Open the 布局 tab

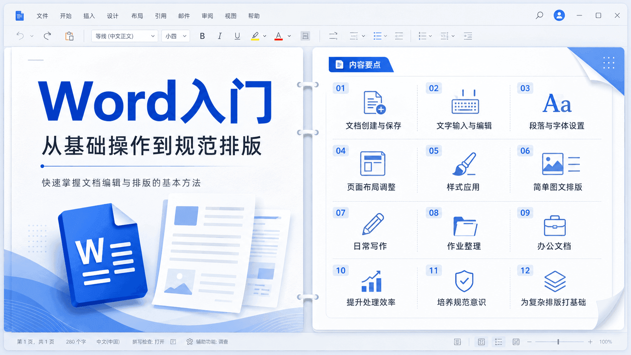137,16
